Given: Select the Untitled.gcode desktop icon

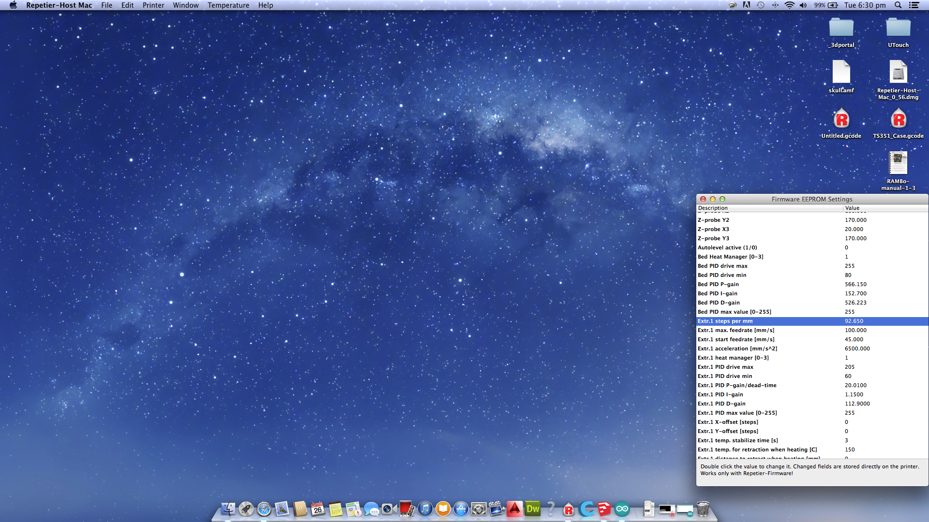Looking at the screenshot, I should [x=841, y=120].
